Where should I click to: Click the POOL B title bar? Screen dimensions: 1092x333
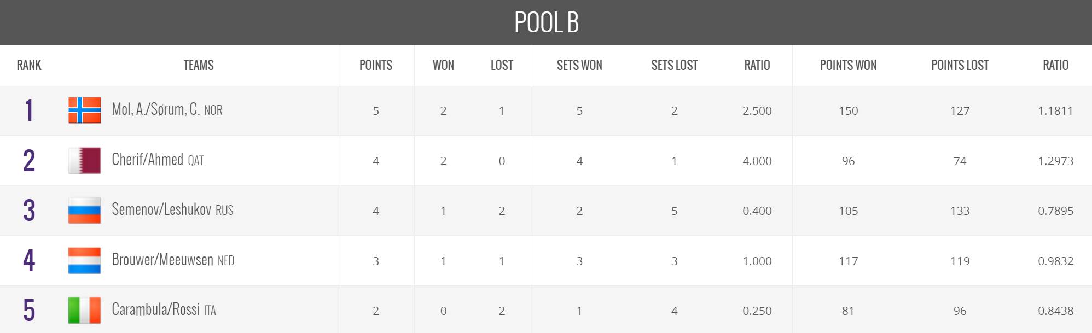click(546, 22)
